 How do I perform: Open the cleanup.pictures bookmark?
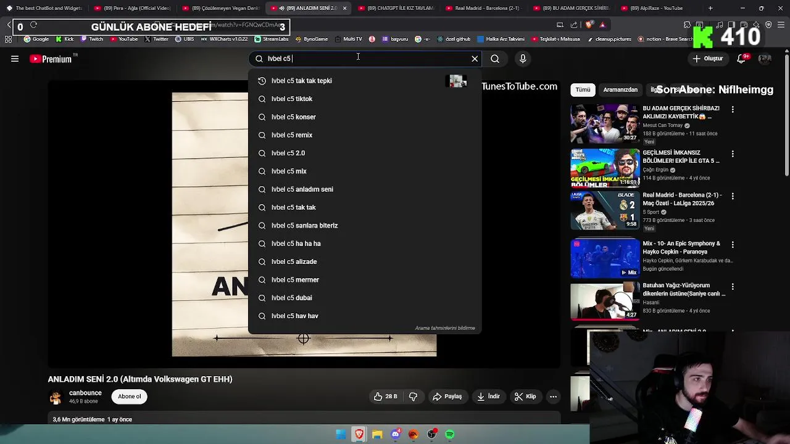pos(609,39)
